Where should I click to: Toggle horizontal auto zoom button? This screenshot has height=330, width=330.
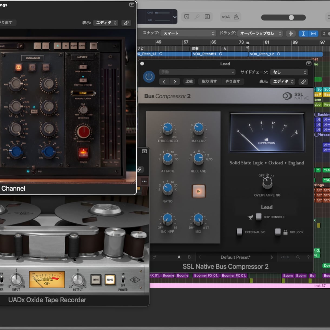[313, 34]
